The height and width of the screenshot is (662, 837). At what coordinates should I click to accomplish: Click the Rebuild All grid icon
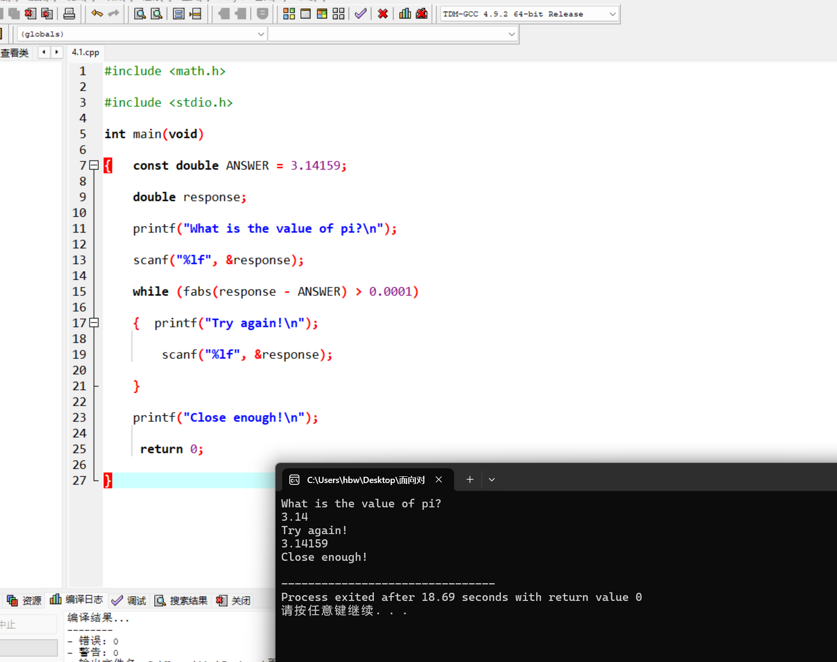pos(339,13)
